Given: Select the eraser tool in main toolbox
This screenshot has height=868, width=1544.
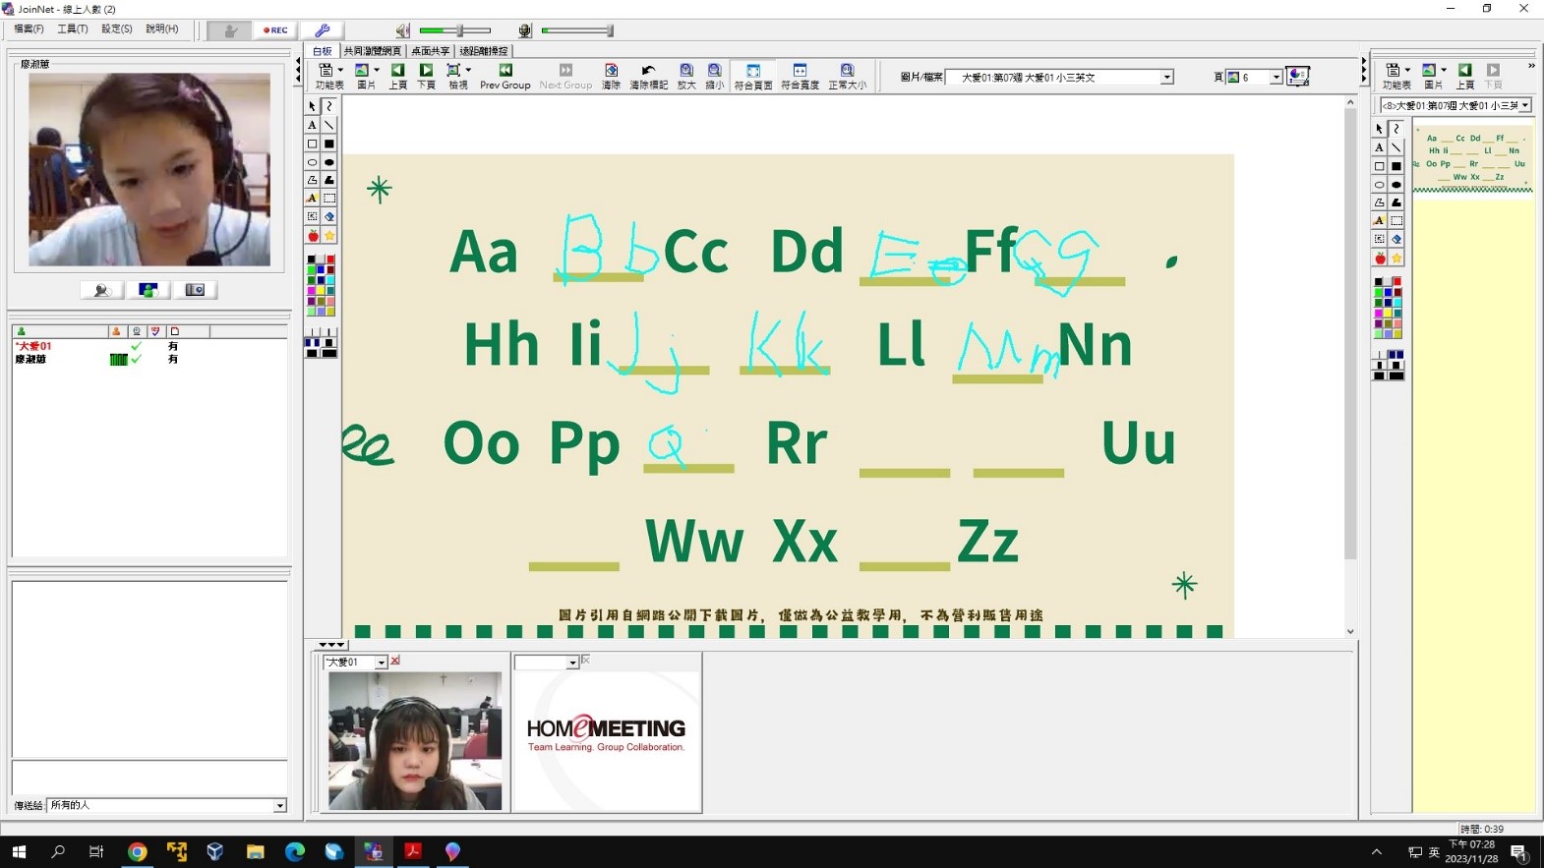Looking at the screenshot, I should tap(329, 216).
